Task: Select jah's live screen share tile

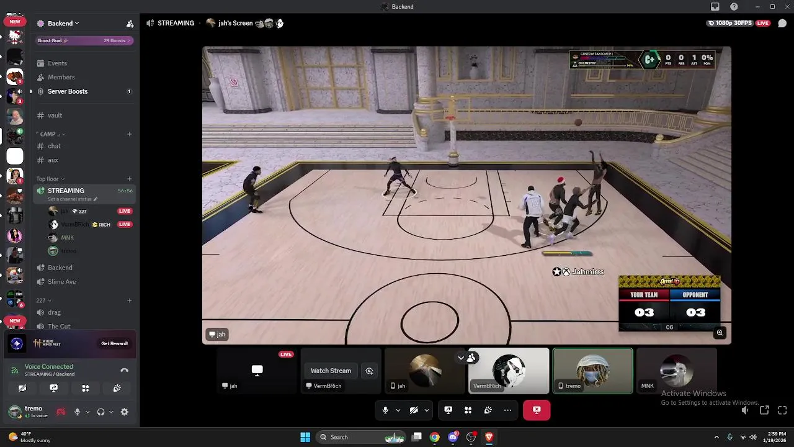Action: click(257, 371)
